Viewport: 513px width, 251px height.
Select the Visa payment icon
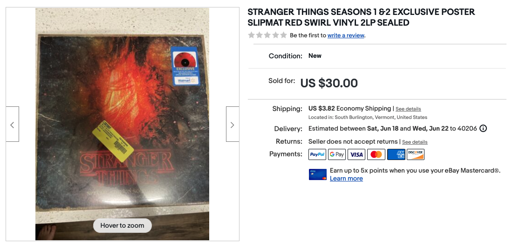pyautogui.click(x=356, y=154)
